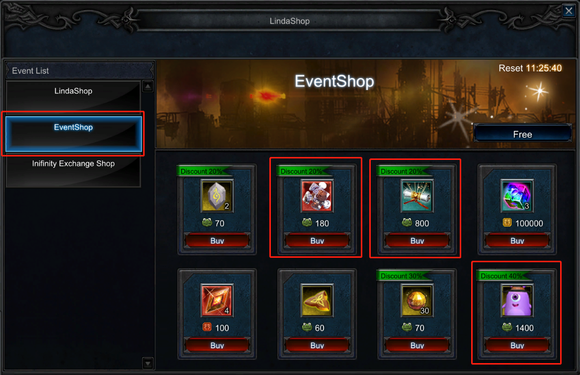Select the purple one-eyed monster icon
Viewport: 580px width, 375px height.
517,300
